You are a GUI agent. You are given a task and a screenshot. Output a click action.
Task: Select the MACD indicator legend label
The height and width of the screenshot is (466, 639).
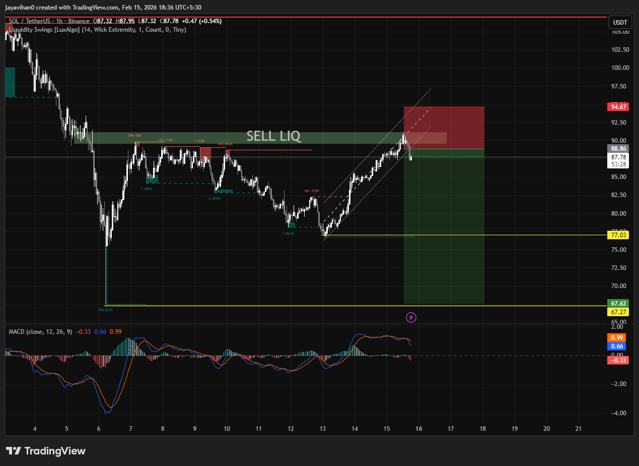40,332
